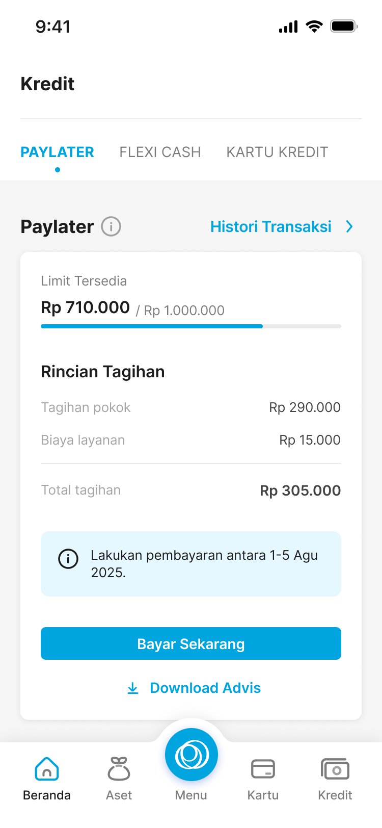Open the Kredit banknote icon

pos(335,769)
